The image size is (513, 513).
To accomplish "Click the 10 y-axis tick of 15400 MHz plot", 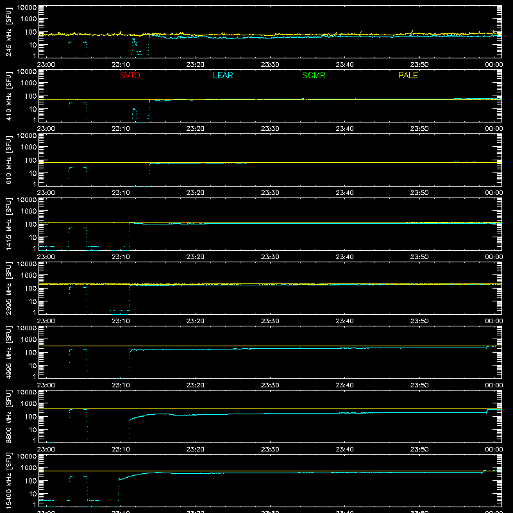I will tap(33, 494).
